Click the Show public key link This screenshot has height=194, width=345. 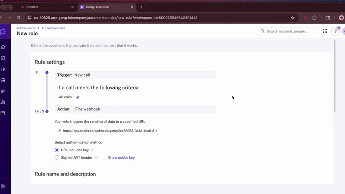pos(121,158)
